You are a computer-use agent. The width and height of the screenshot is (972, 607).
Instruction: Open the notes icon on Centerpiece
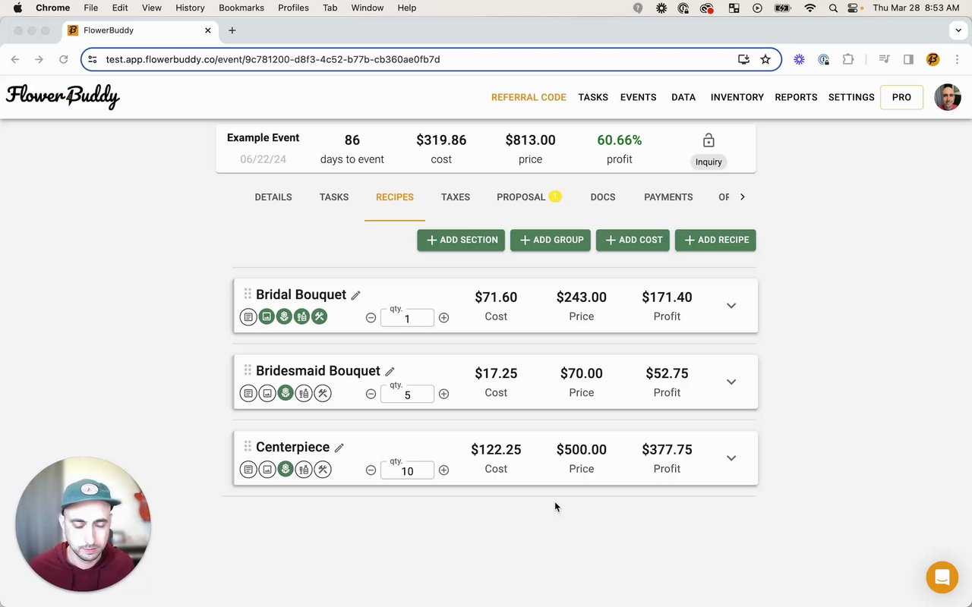(x=248, y=470)
